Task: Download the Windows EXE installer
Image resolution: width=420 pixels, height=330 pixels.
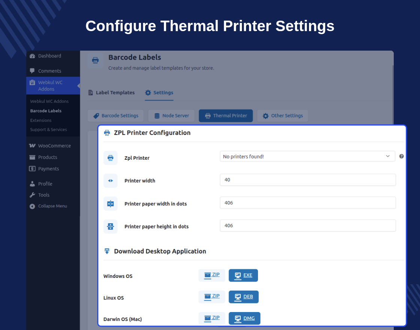Action: [243, 275]
